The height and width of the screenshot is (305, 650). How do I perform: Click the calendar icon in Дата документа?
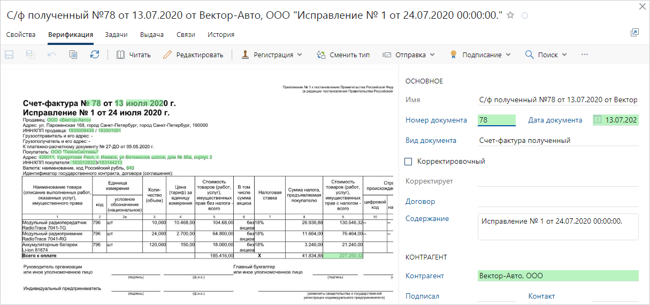(x=598, y=120)
